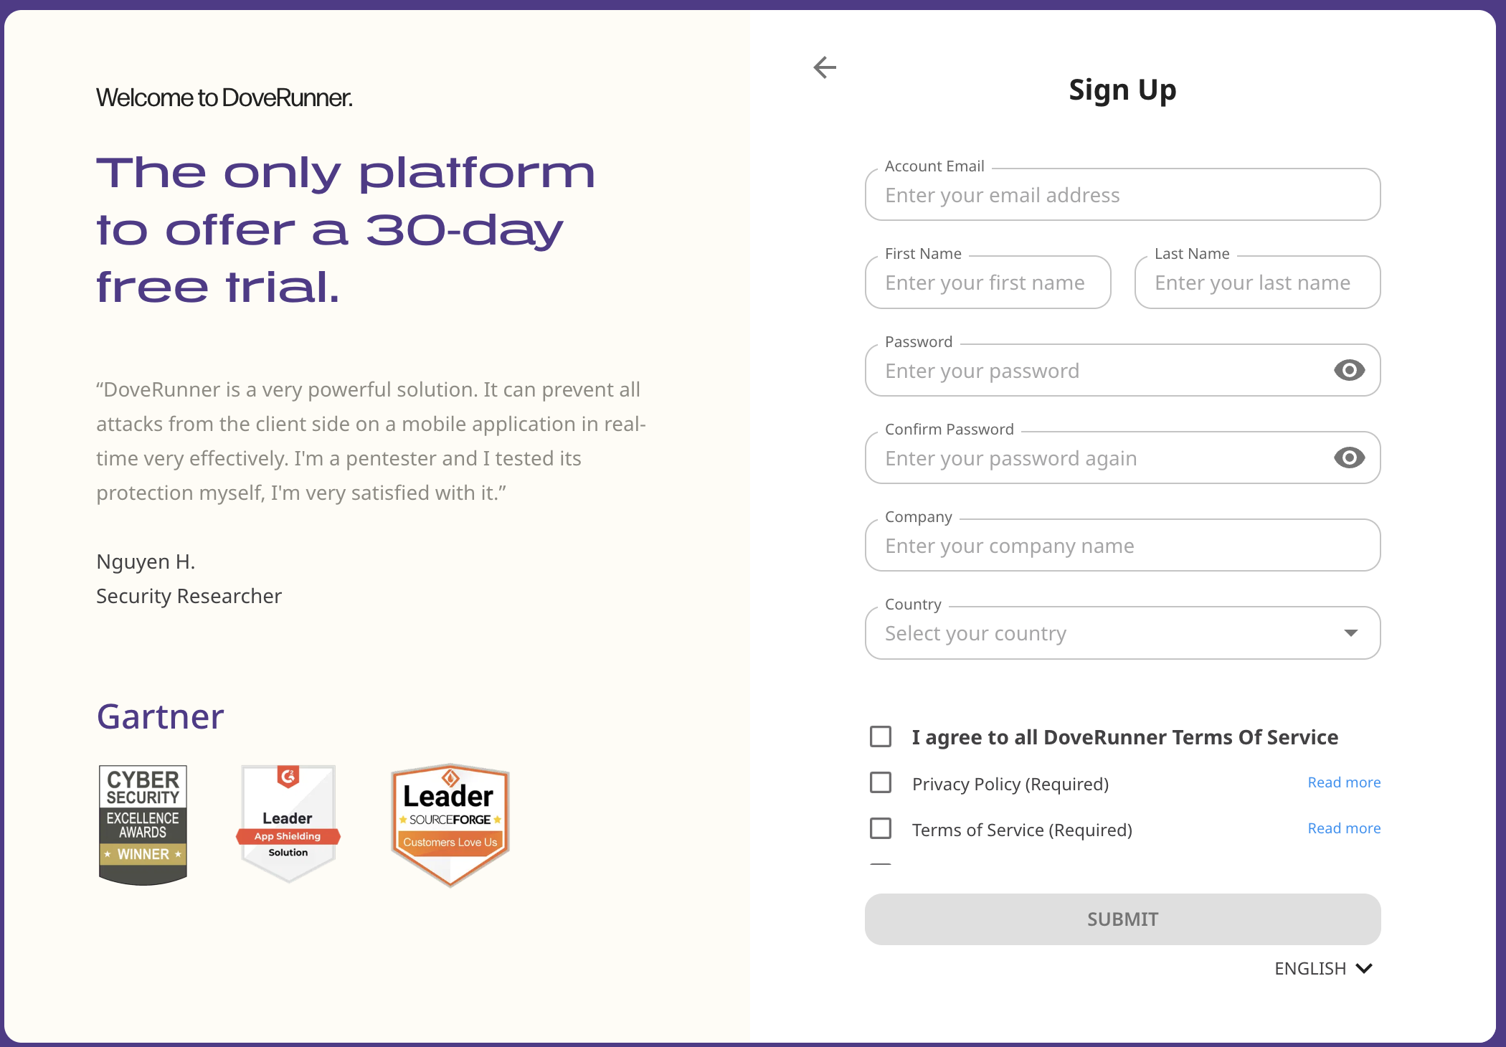The image size is (1506, 1047).
Task: Open Read more for Terms of Service
Action: [1344, 828]
